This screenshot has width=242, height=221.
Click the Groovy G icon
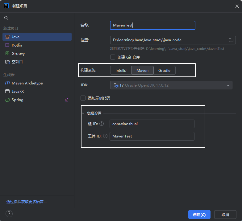pyautogui.click(x=7, y=53)
